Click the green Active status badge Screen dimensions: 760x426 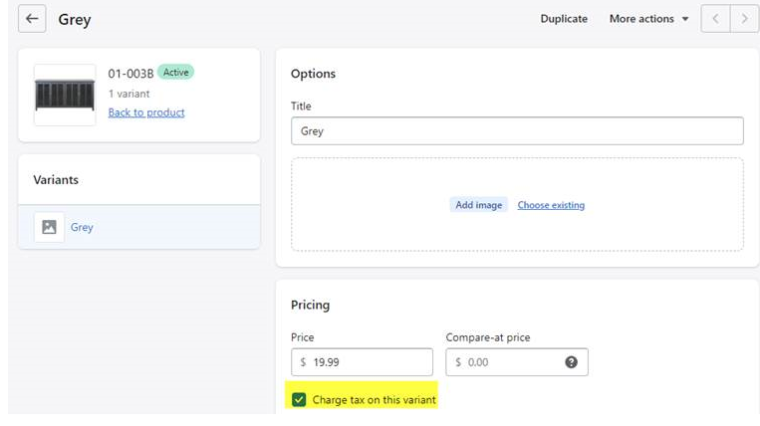[x=175, y=73]
